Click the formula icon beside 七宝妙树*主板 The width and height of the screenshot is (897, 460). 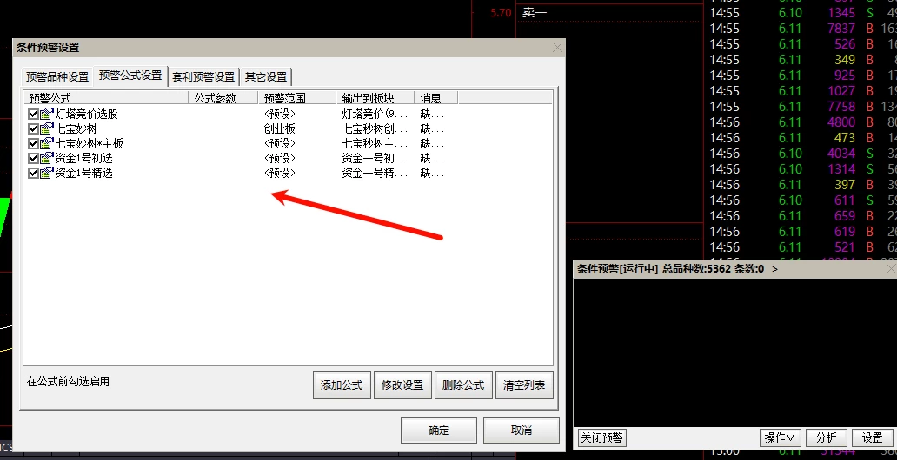pyautogui.click(x=46, y=143)
